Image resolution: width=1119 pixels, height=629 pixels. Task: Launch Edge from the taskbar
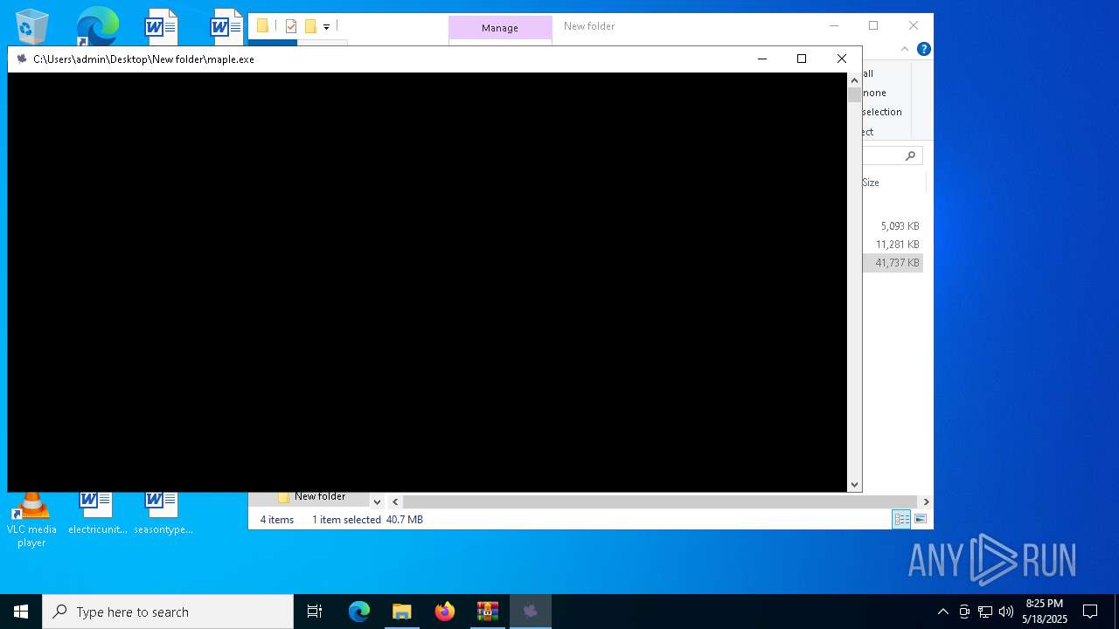coord(359,612)
